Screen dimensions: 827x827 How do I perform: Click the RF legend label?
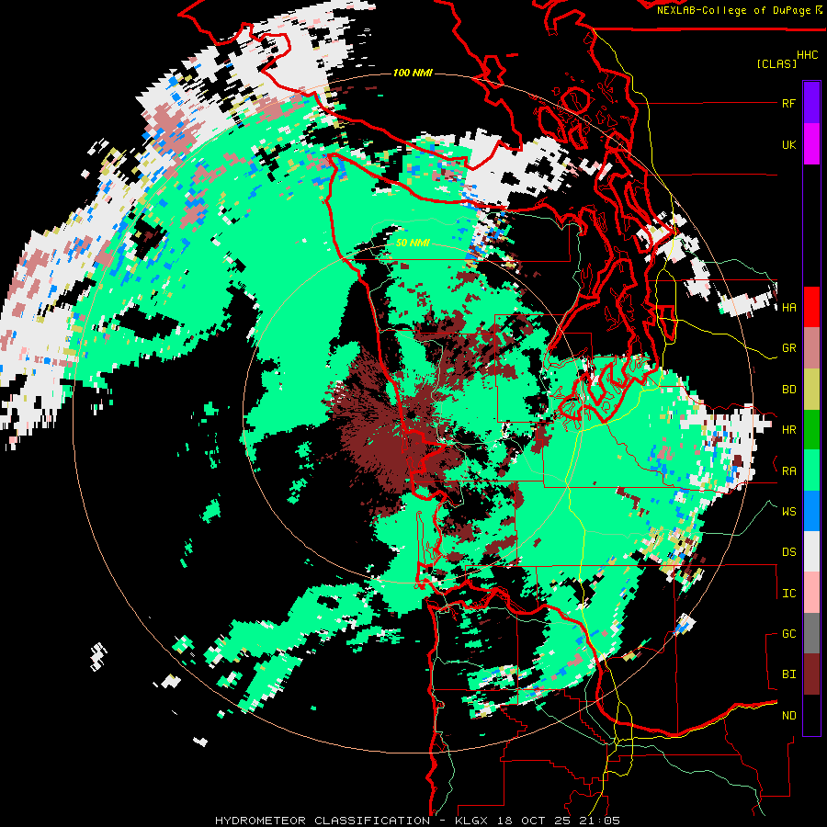[x=788, y=103]
